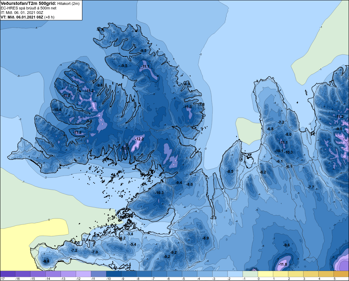Click the legend swatch between -11 and -10

tap(99, 274)
